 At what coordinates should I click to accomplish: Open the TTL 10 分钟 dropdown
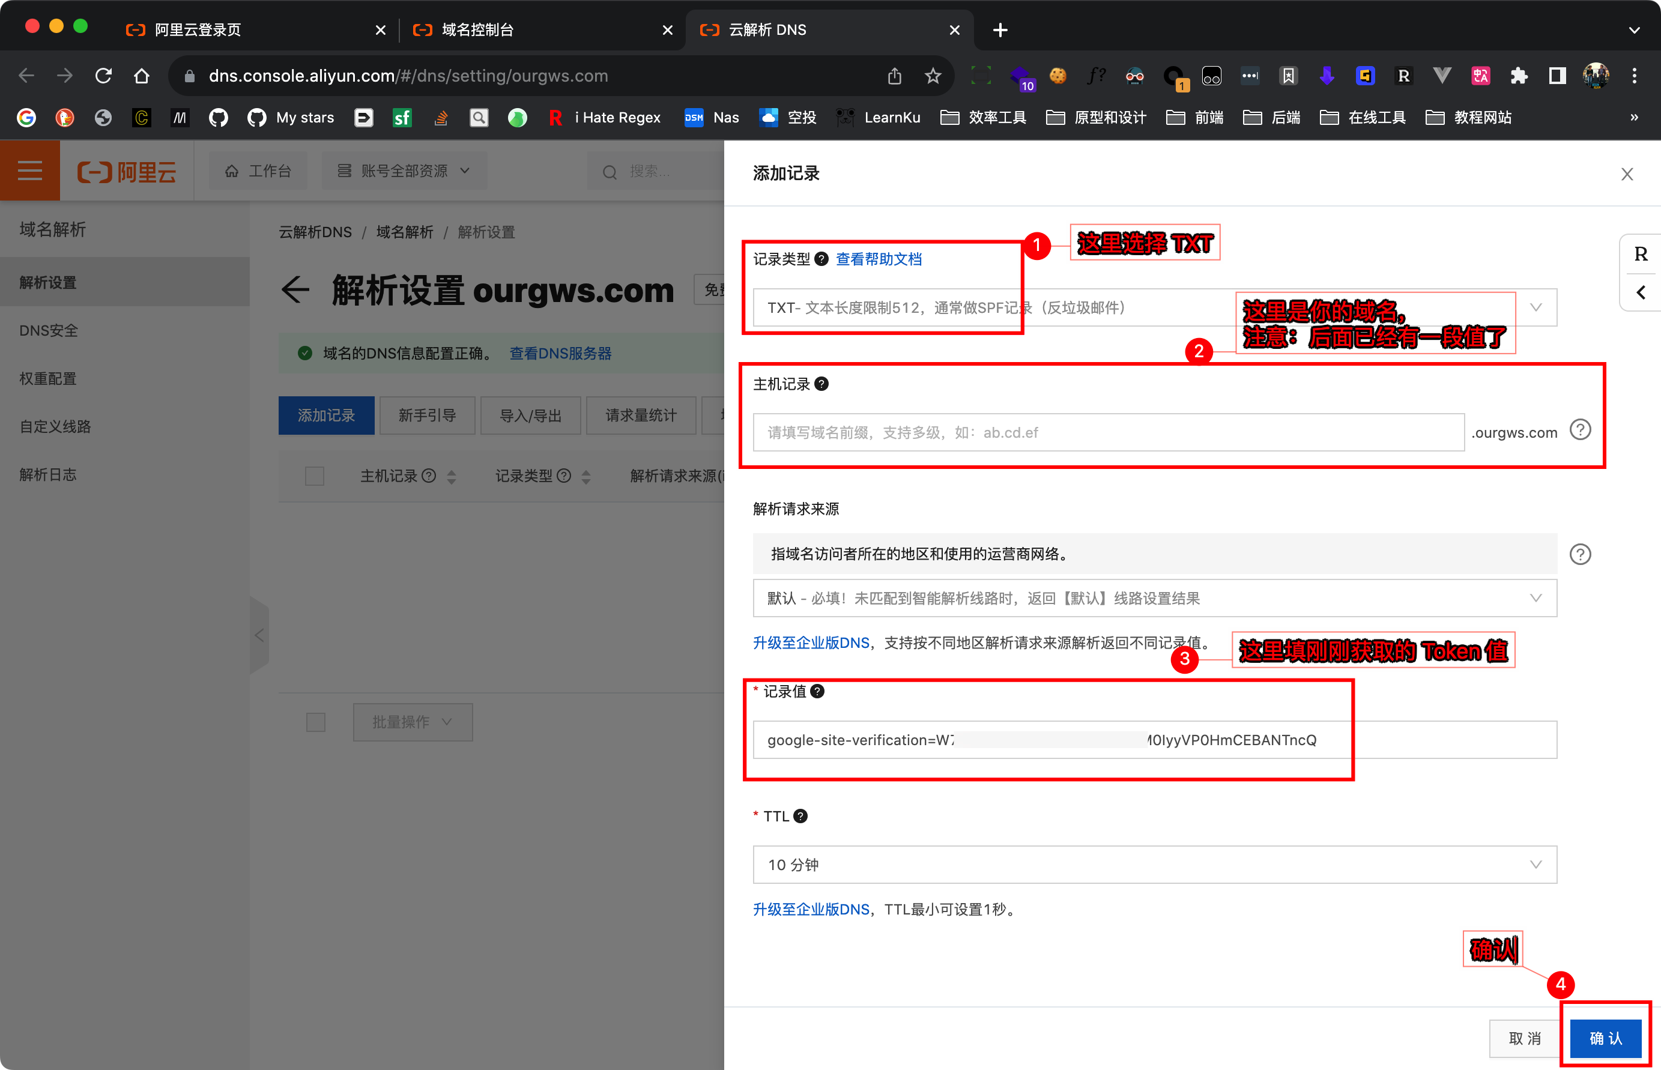click(1154, 865)
